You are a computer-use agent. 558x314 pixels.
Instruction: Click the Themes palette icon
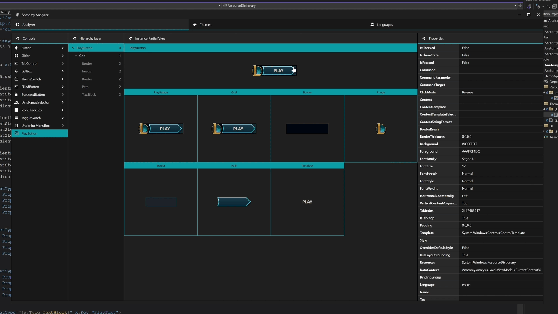(x=195, y=25)
